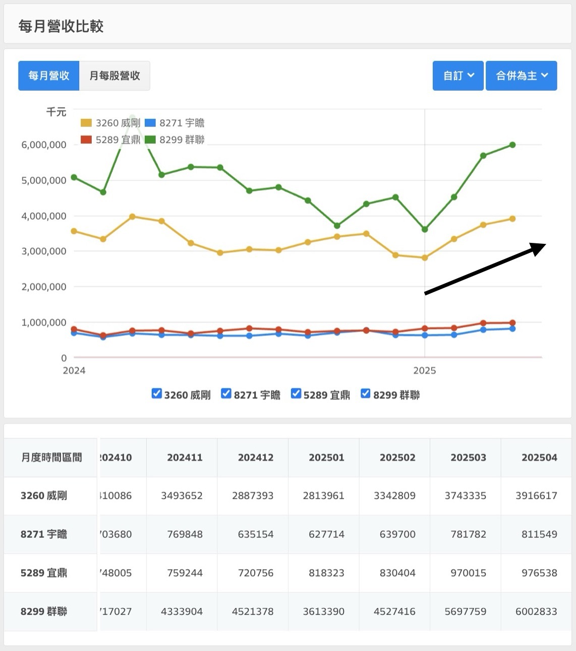Uncheck the 3260 威剛 checkbox
The image size is (576, 651).
point(157,394)
